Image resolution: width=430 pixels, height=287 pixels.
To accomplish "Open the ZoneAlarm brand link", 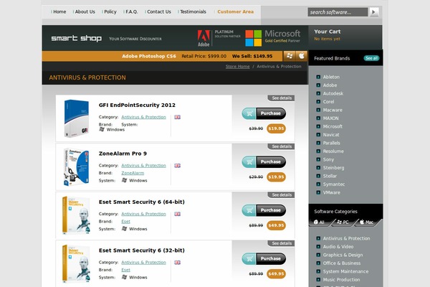I will 133,173.
